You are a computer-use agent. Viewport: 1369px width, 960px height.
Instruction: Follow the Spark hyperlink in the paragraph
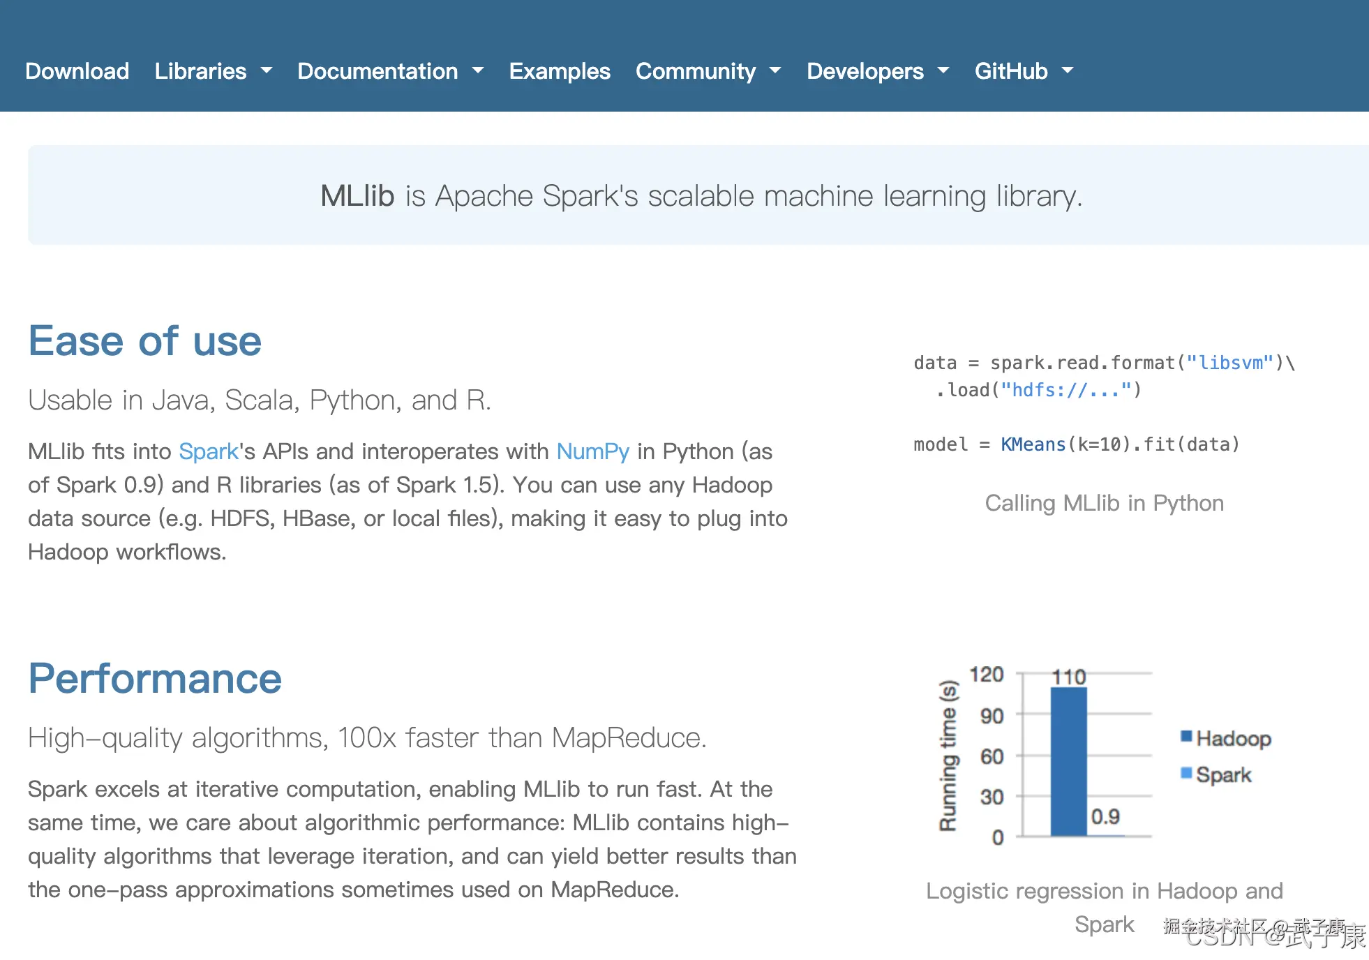pos(209,451)
